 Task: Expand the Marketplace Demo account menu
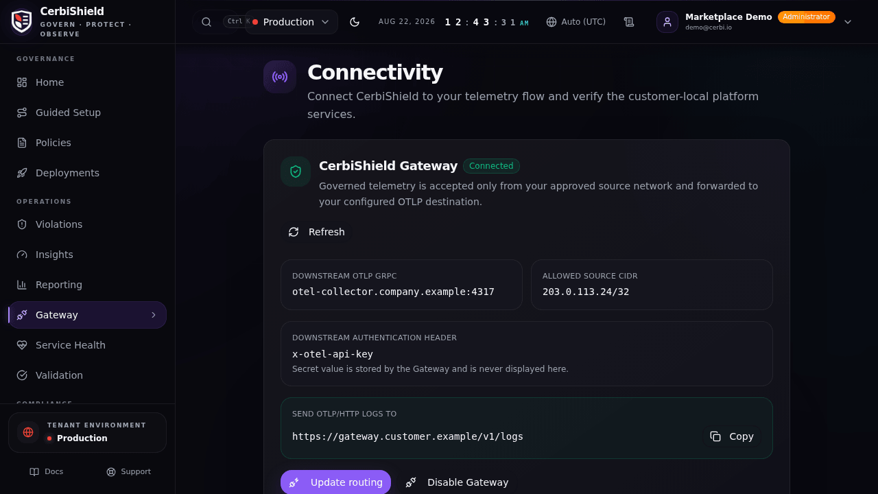click(x=848, y=22)
